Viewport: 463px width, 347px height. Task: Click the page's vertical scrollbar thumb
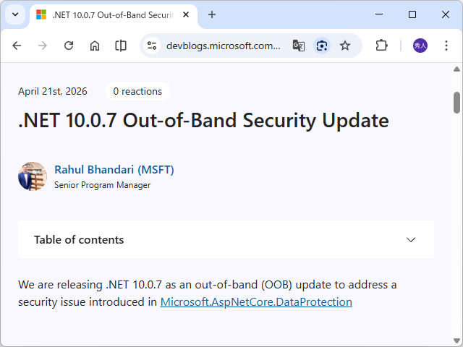[457, 103]
